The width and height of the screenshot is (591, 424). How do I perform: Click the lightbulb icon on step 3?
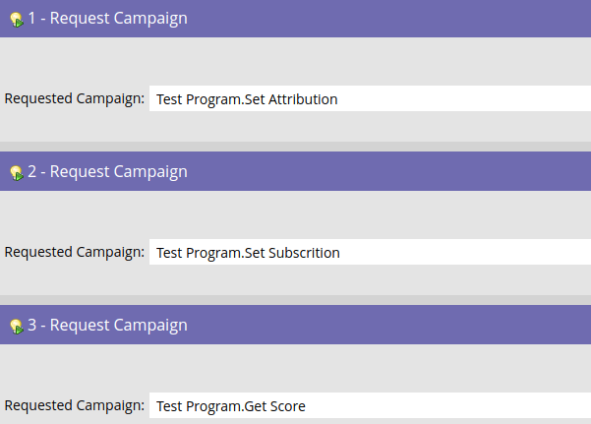[x=17, y=327]
